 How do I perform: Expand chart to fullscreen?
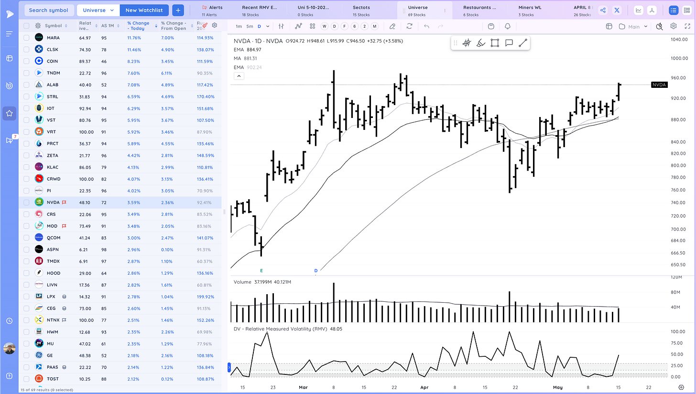coord(687,27)
